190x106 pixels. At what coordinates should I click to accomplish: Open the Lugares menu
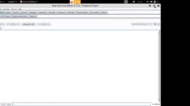(x=12, y=2)
